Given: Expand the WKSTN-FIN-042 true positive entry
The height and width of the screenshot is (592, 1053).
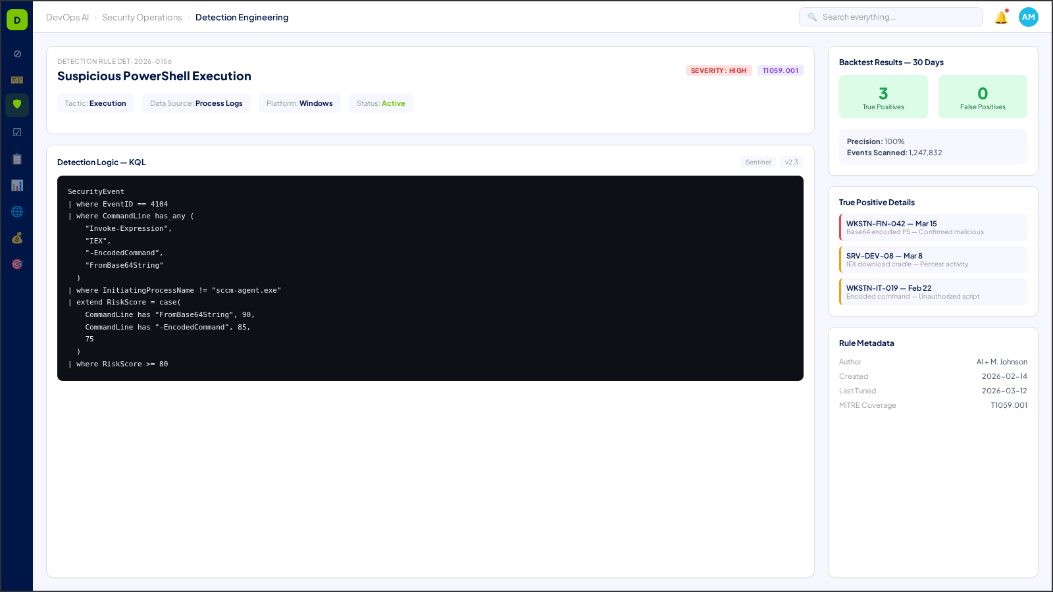Looking at the screenshot, I should tap(932, 227).
